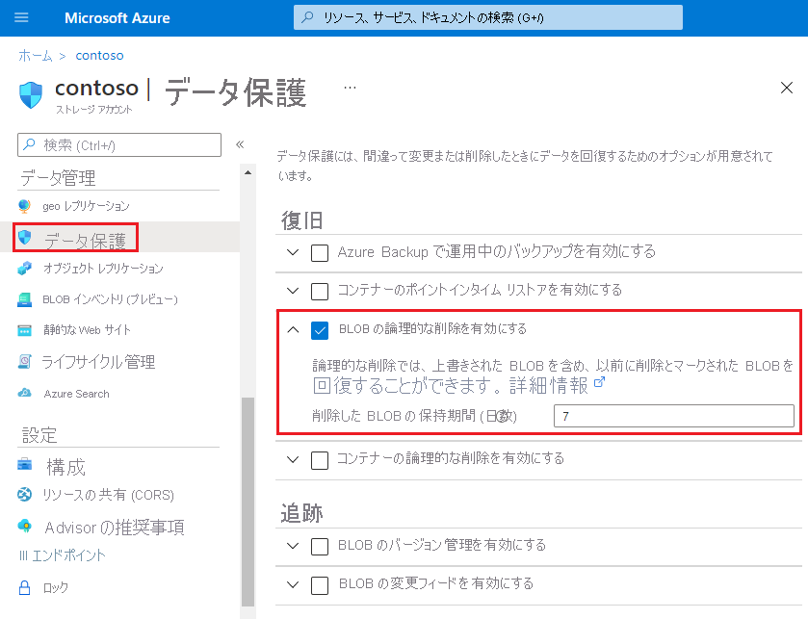
Task: Edit the retention days field showing 7
Action: click(672, 415)
